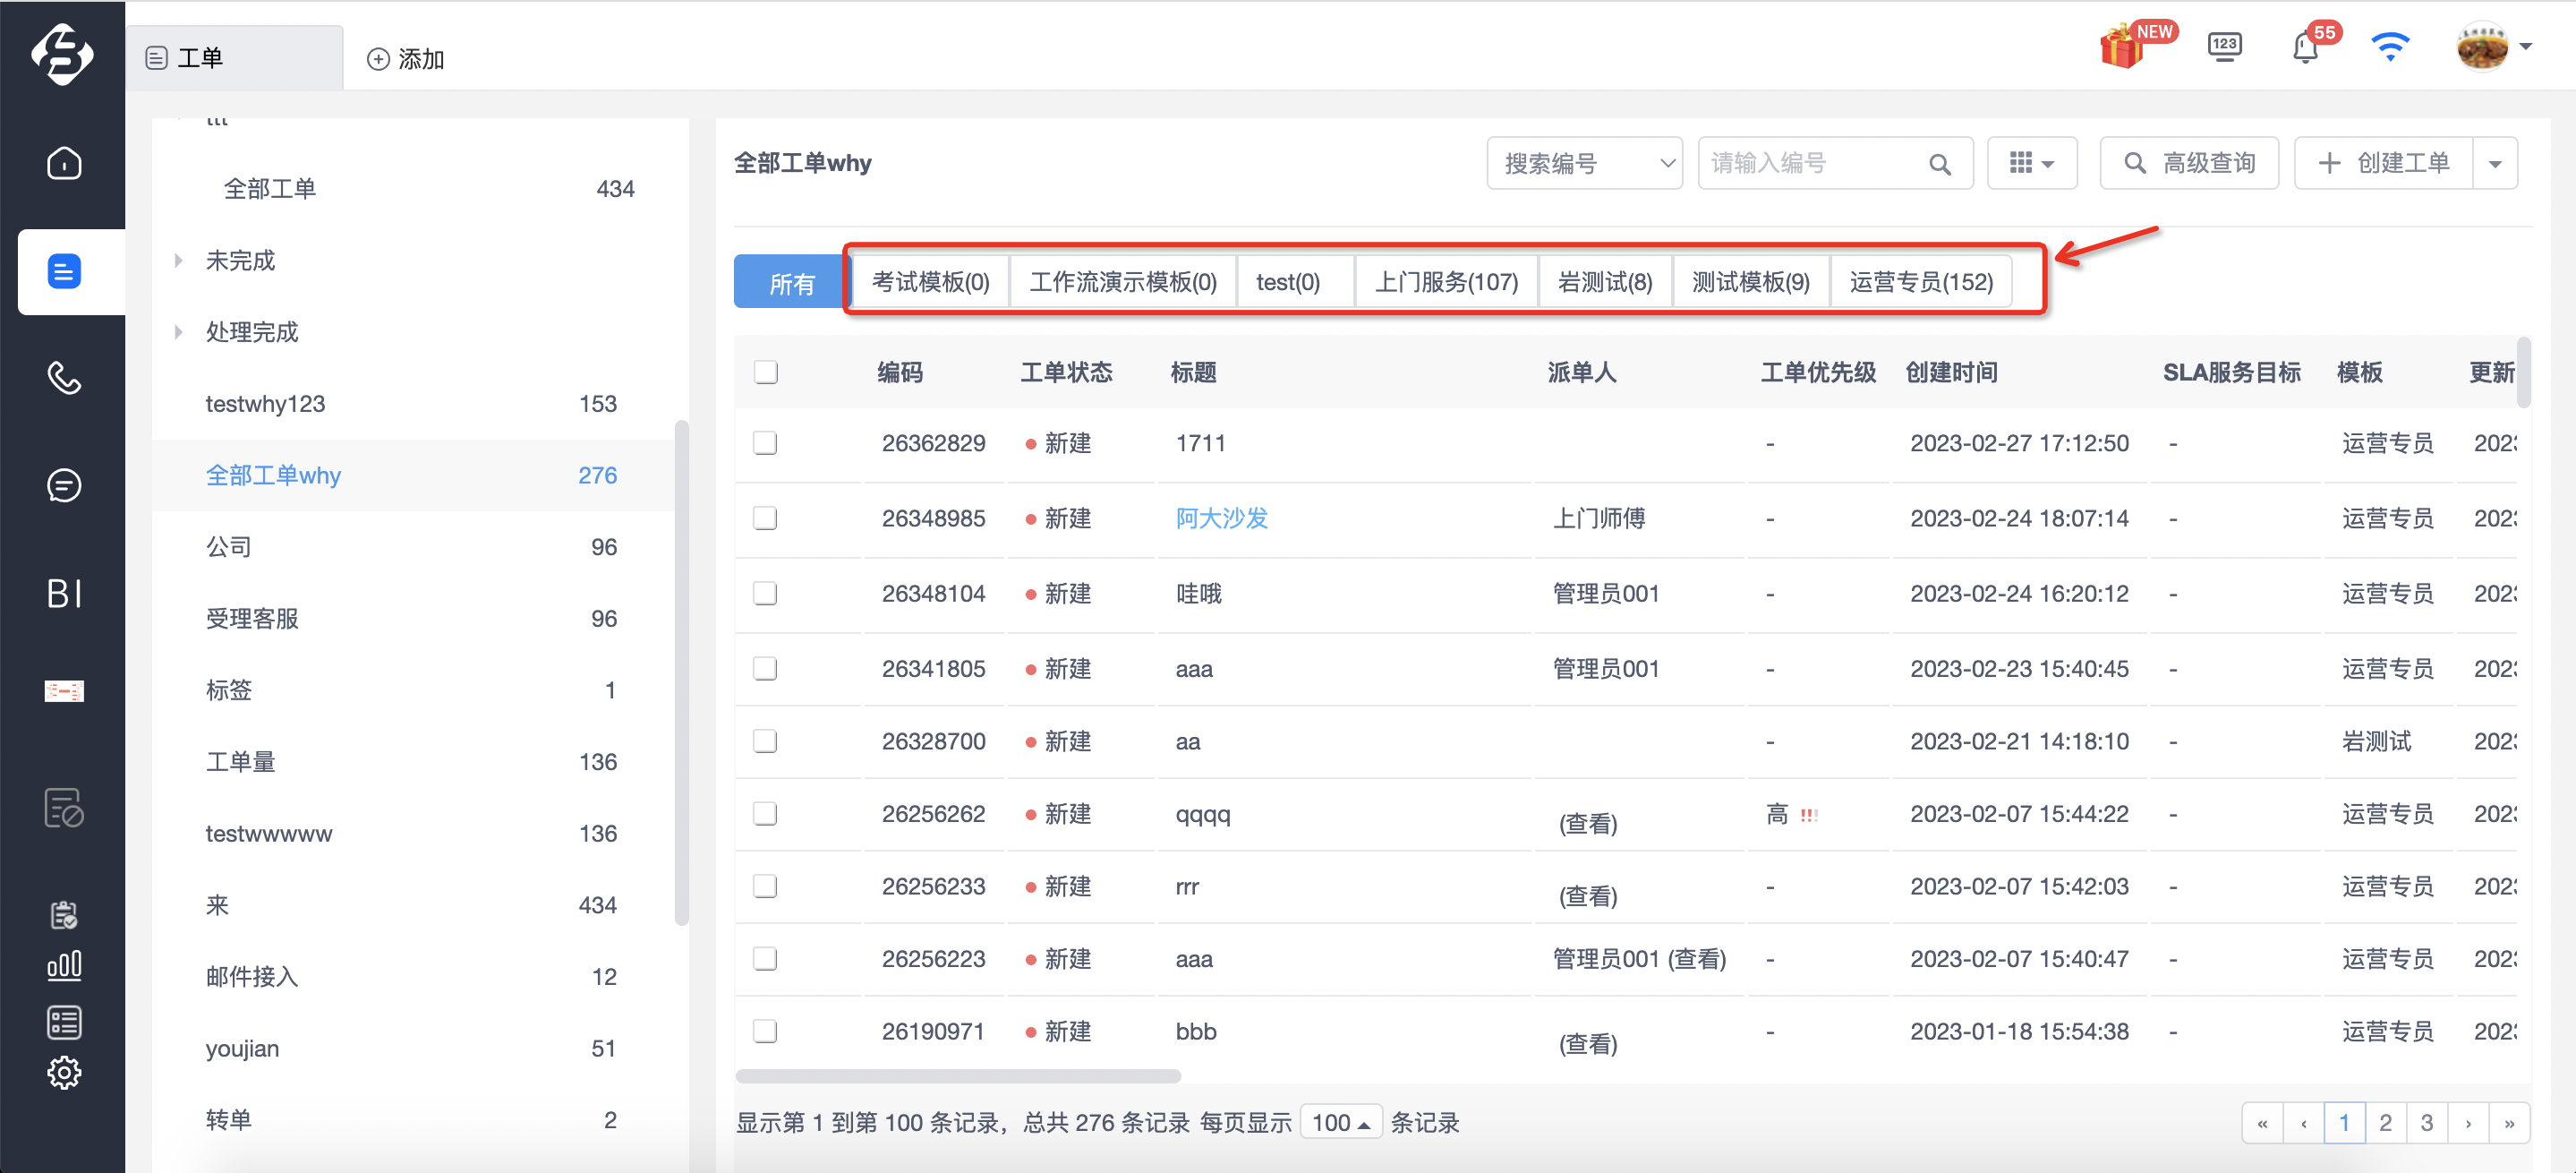Click the gift NEW icon
The image size is (2576, 1173).
2123,46
